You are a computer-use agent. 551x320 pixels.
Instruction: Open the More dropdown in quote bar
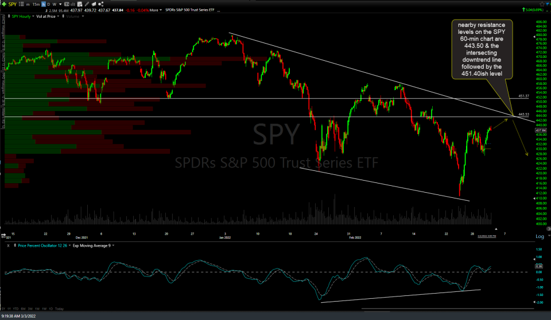[156, 10]
